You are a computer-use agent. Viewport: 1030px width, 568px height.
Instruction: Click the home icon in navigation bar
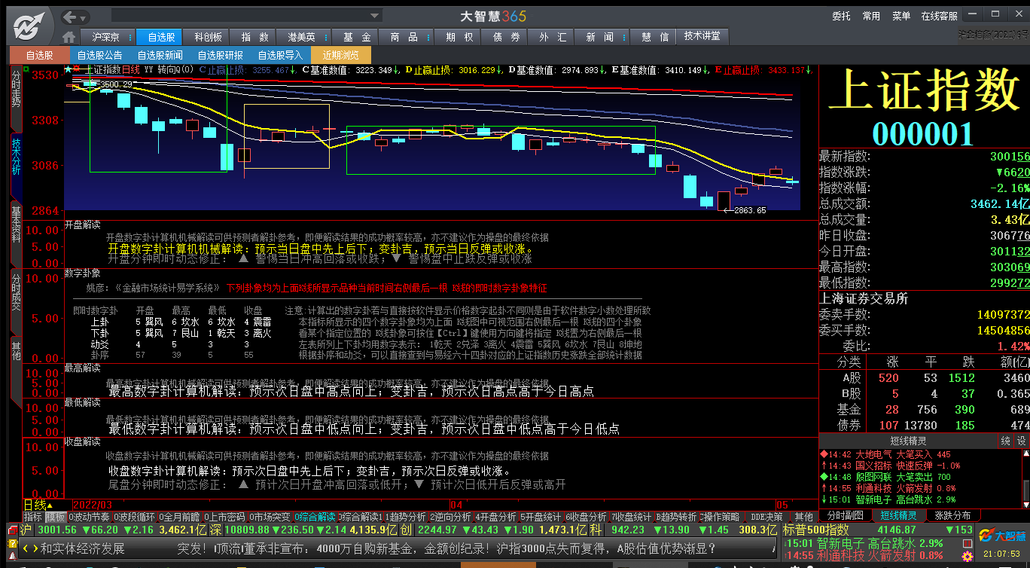click(69, 37)
